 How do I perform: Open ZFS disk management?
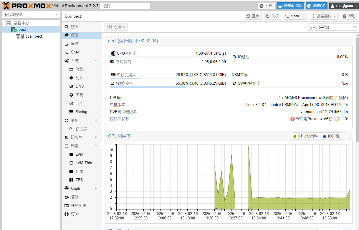79,180
